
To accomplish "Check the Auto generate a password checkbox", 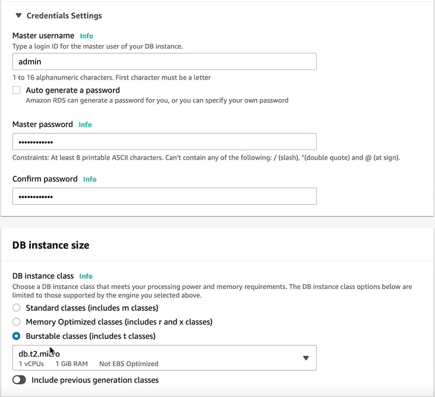I will tap(17, 91).
